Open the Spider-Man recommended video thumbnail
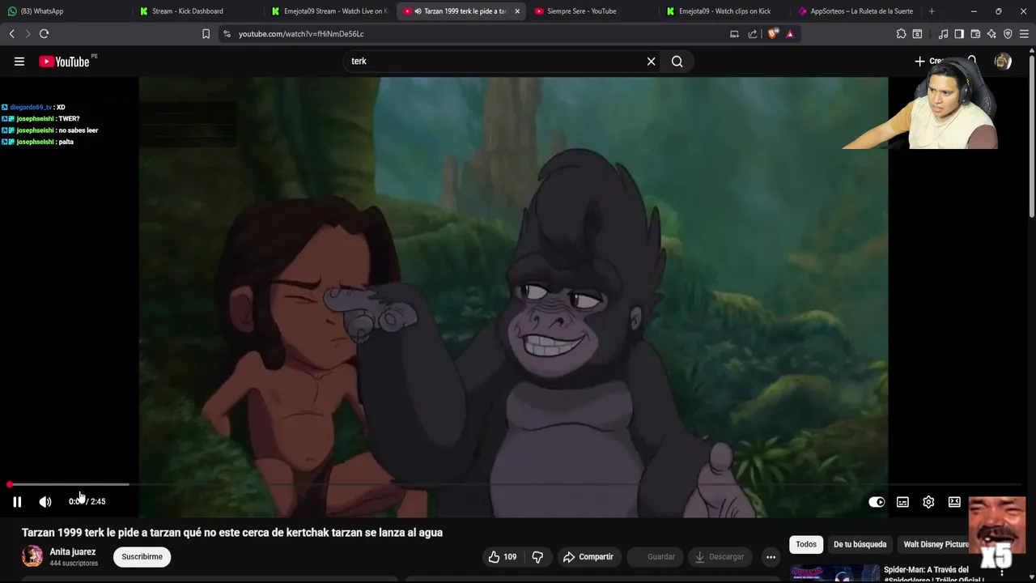The width and height of the screenshot is (1036, 583). pyautogui.click(x=834, y=573)
